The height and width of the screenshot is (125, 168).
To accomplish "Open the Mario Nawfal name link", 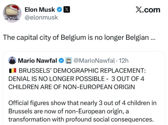I will click(x=37, y=60).
